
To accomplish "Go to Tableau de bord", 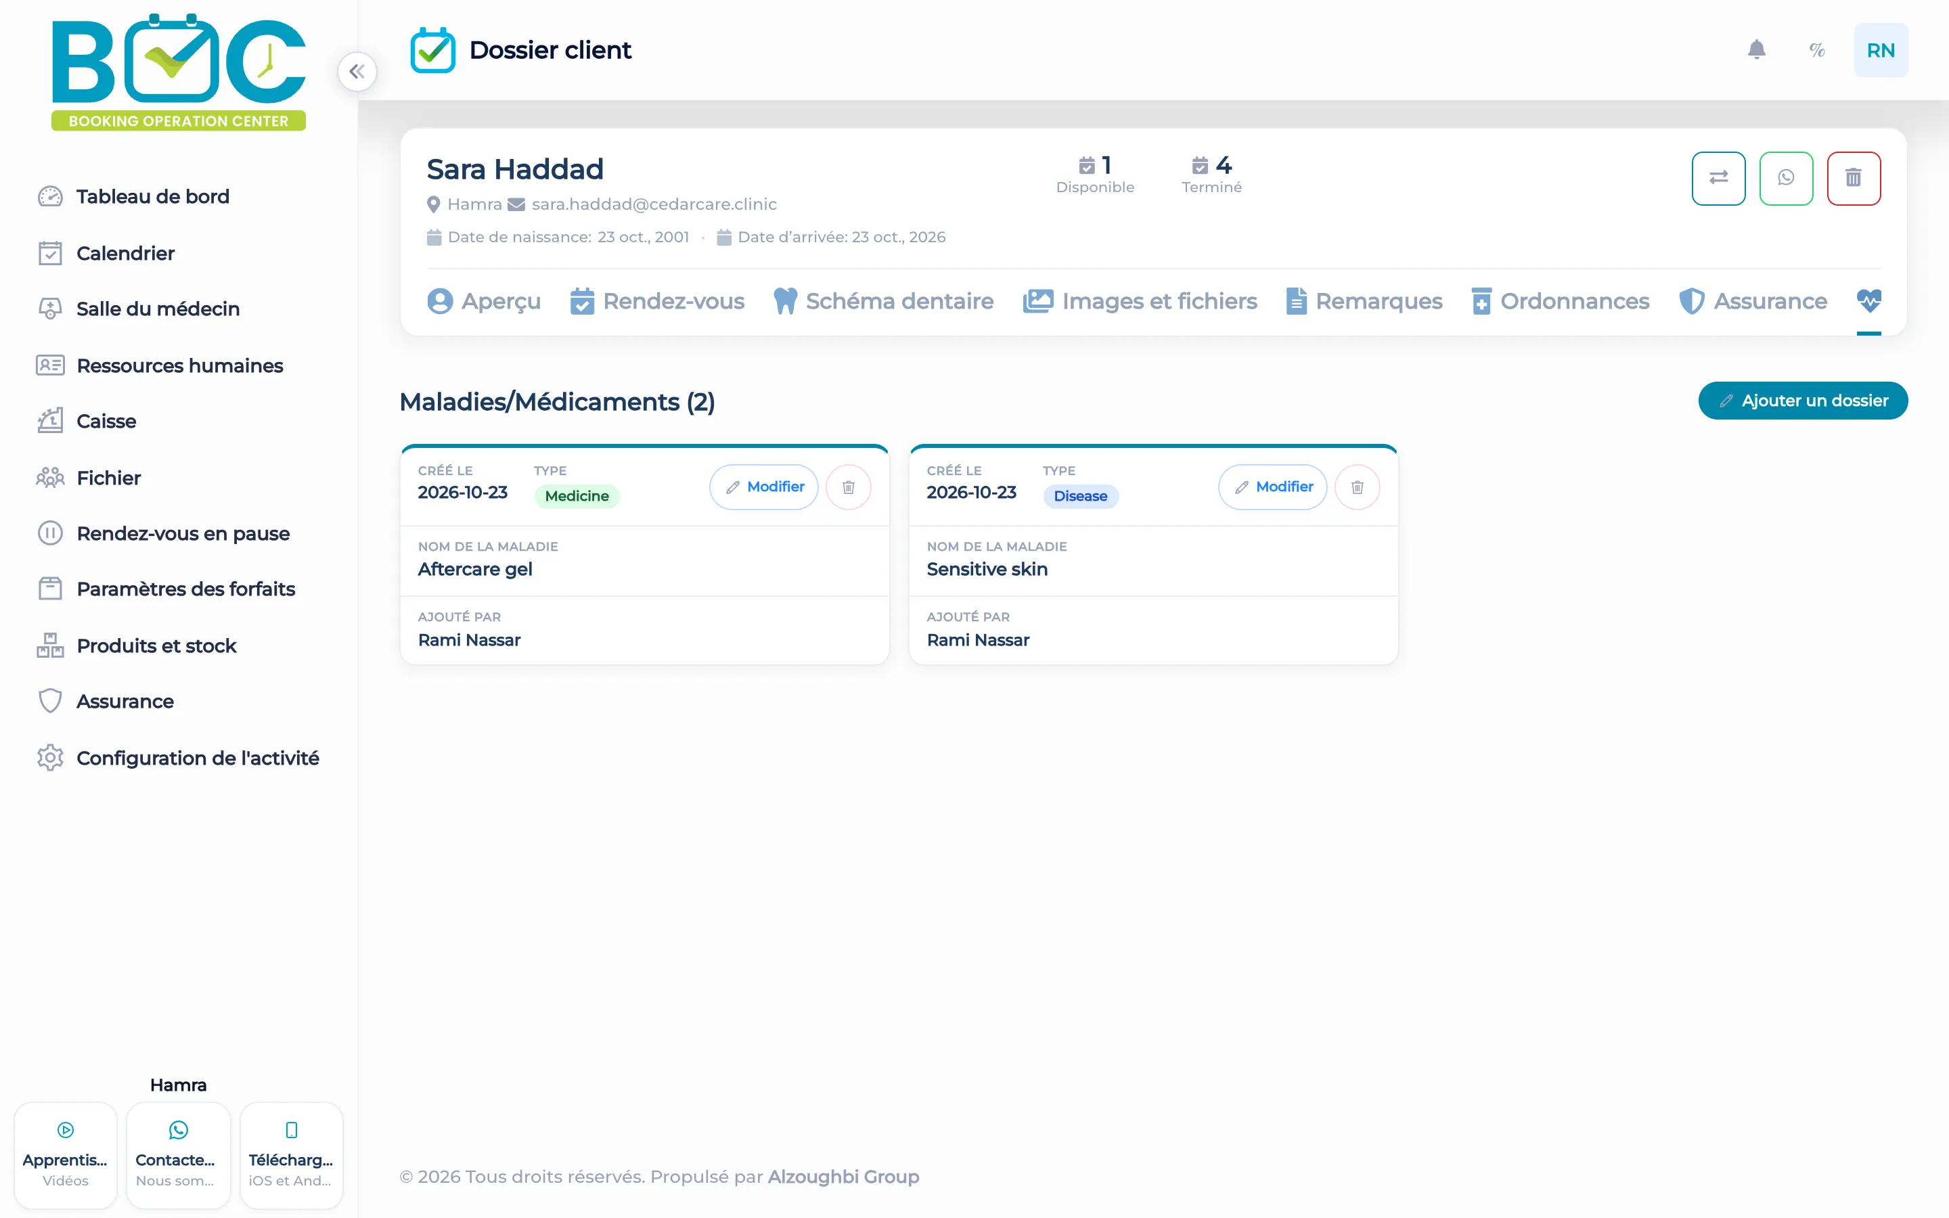I will (134, 196).
